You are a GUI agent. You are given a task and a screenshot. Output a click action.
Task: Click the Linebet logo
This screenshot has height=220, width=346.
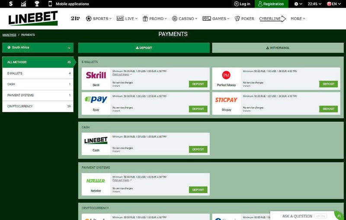click(33, 18)
